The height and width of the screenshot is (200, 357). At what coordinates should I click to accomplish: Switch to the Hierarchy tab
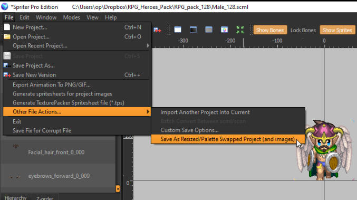click(15, 197)
